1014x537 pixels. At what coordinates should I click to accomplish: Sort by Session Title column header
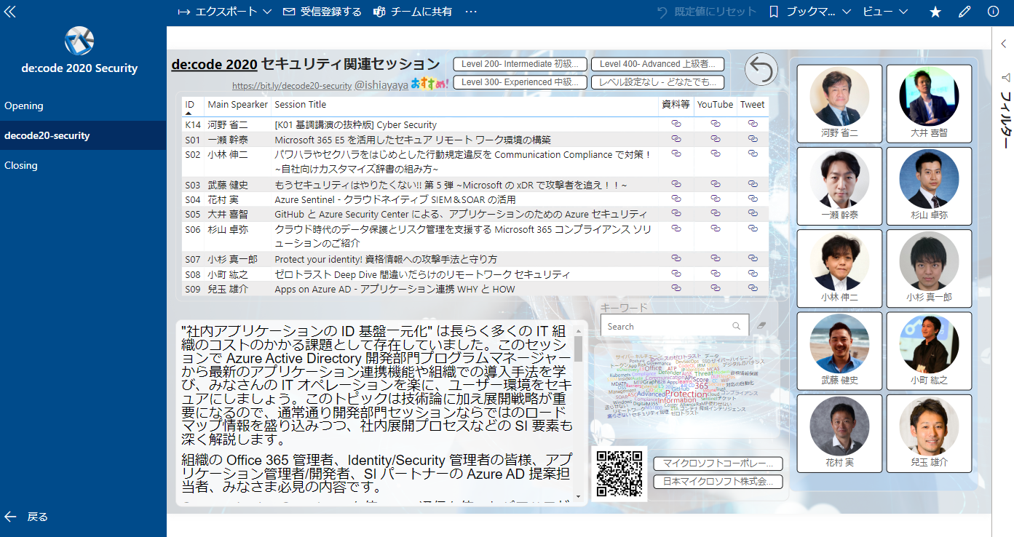click(300, 105)
